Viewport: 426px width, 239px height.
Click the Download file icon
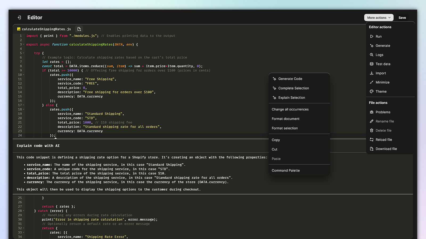coord(372,149)
